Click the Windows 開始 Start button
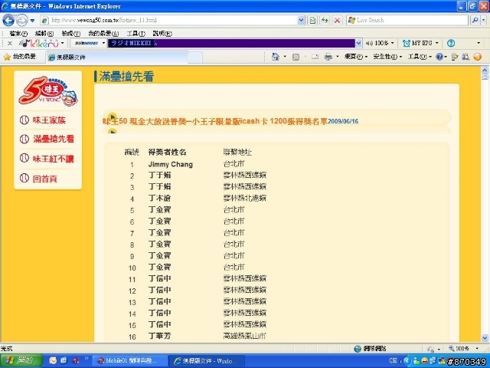490x368 pixels. tap(21, 360)
